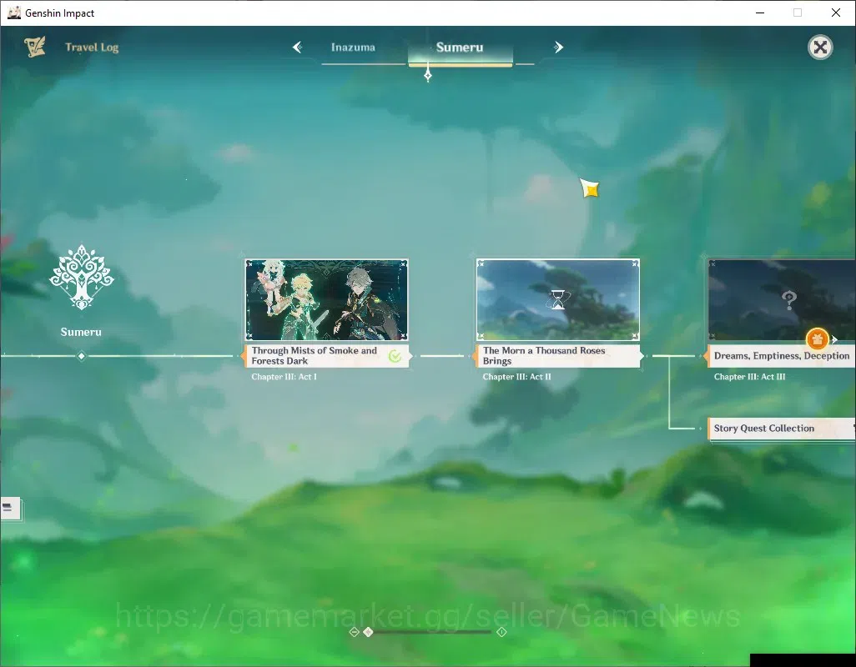
Task: Open The Morn a Thousand Roses Brings thumbnail
Action: pyautogui.click(x=558, y=300)
